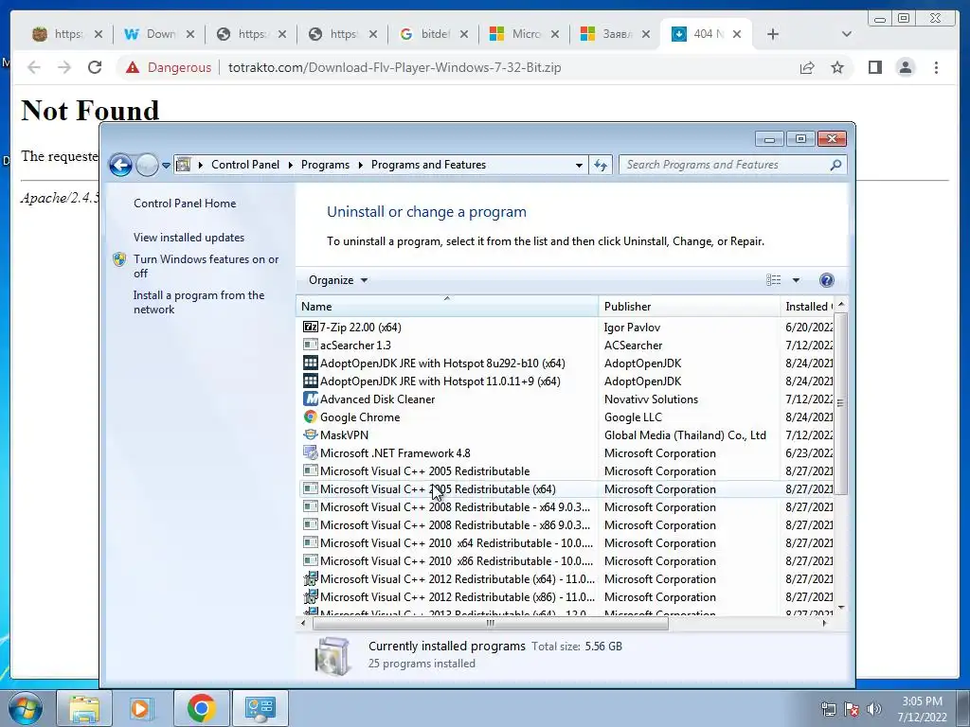Viewport: 970px width, 727px height.
Task: Click Control Panel breadcrumb in address bar
Action: (x=245, y=165)
